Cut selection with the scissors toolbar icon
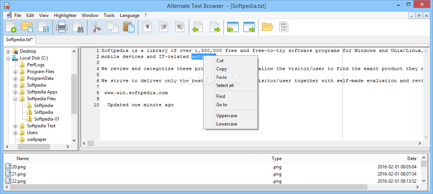The image size is (433, 194). coord(96,27)
